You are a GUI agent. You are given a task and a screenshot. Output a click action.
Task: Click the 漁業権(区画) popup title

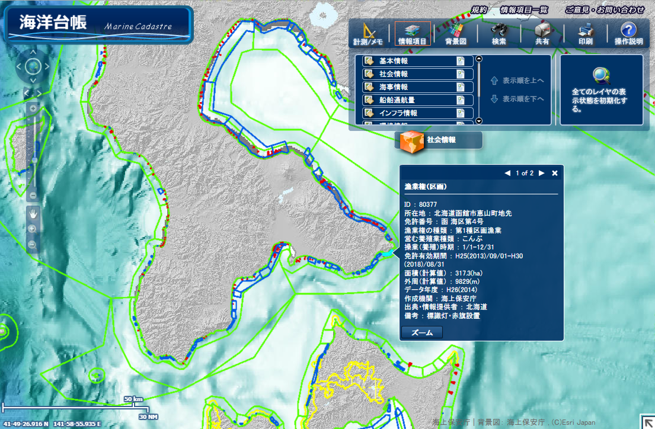pos(426,187)
